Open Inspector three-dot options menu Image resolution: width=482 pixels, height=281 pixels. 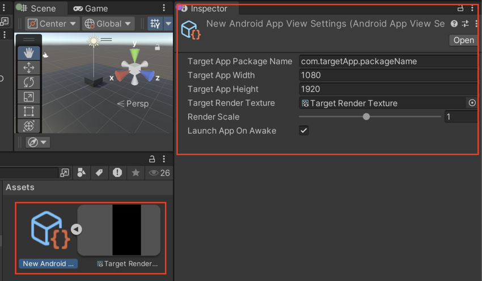coord(472,8)
